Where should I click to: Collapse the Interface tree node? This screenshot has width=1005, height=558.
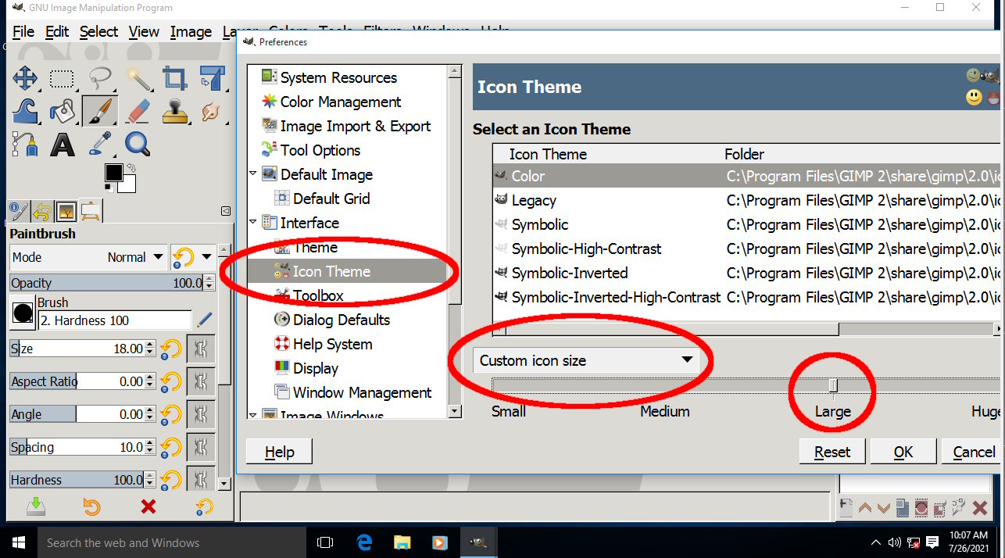point(252,223)
